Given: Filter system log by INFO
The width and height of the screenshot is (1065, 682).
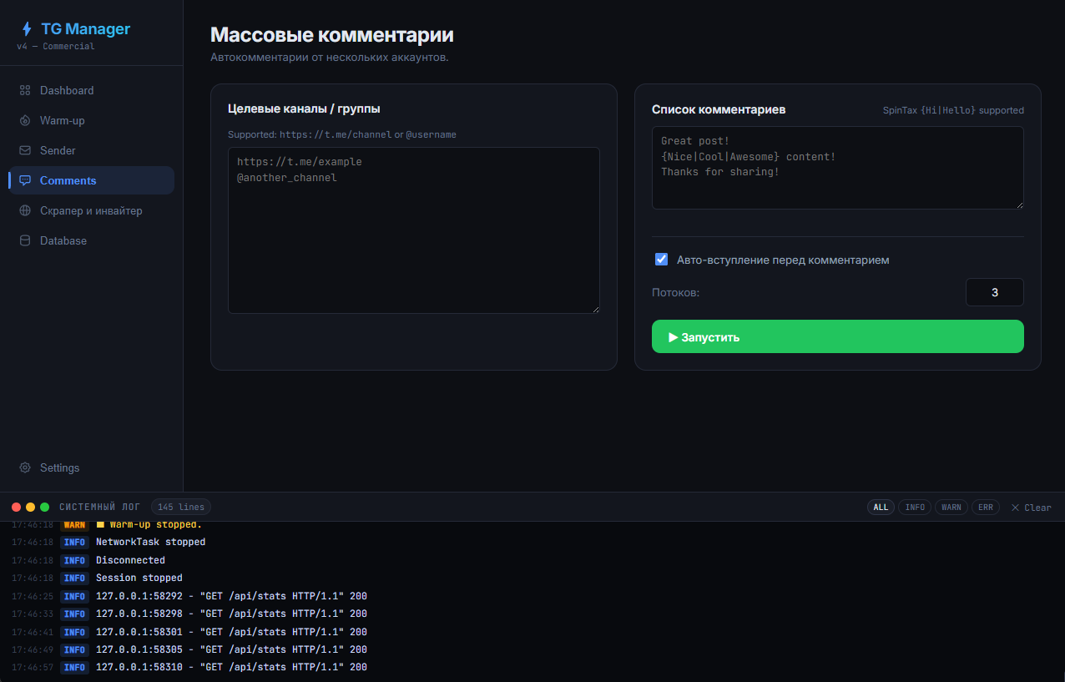Looking at the screenshot, I should [x=915, y=507].
